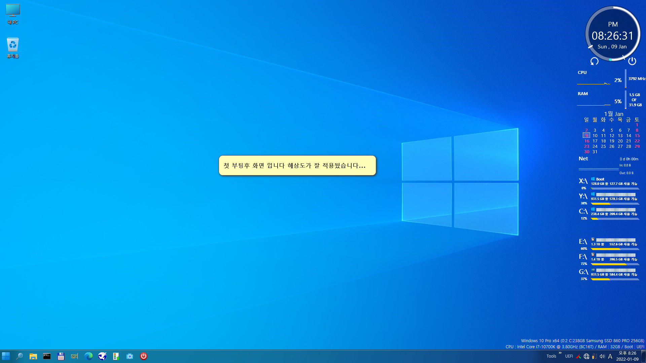
Task: Open the G:\ drive entry in widget
Action: coord(609,274)
